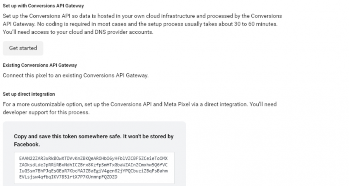Click the Connect this pixel to existing Gateway text
Image resolution: width=349 pixels, height=186 pixels.
coord(76,76)
